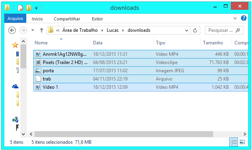This screenshot has width=252, height=150.
Task: Open OneDrive cloud in navigation pane
Action: click(x=15, y=86)
